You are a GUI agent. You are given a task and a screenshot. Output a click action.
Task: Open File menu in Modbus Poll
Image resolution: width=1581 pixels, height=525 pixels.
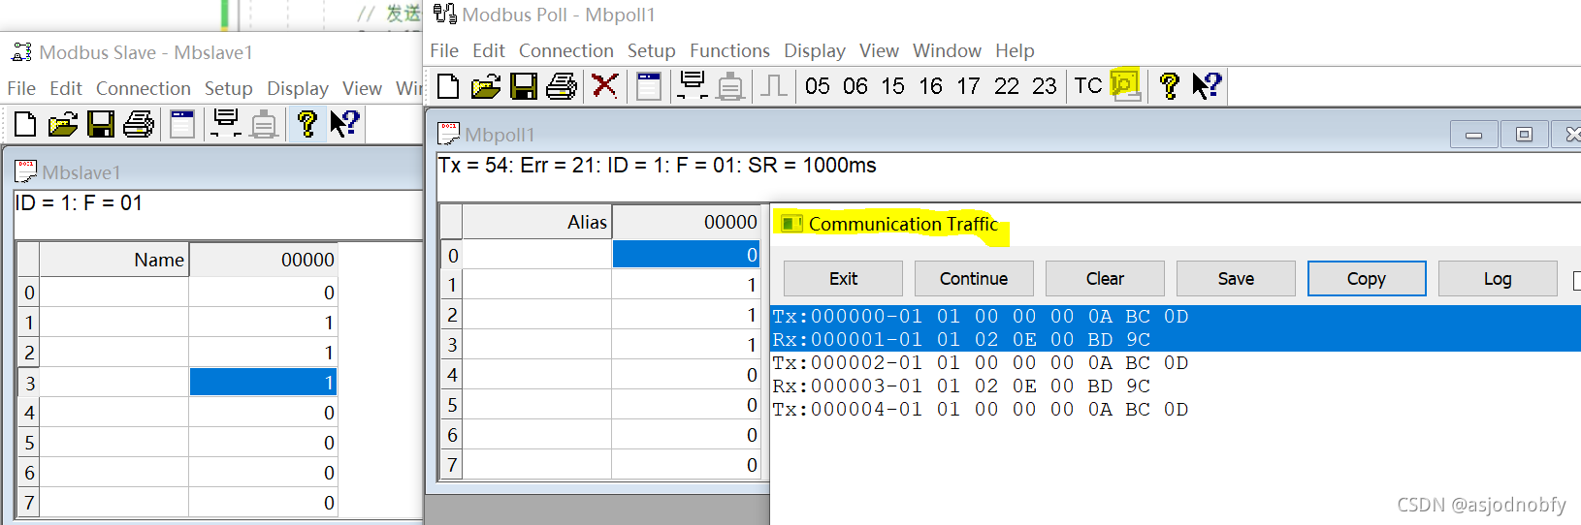444,50
